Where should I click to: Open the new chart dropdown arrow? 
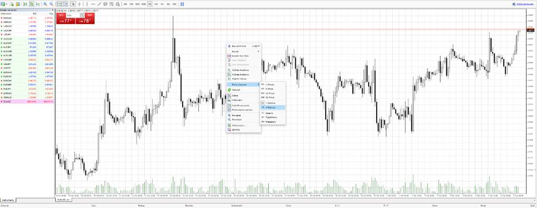coord(6,4)
